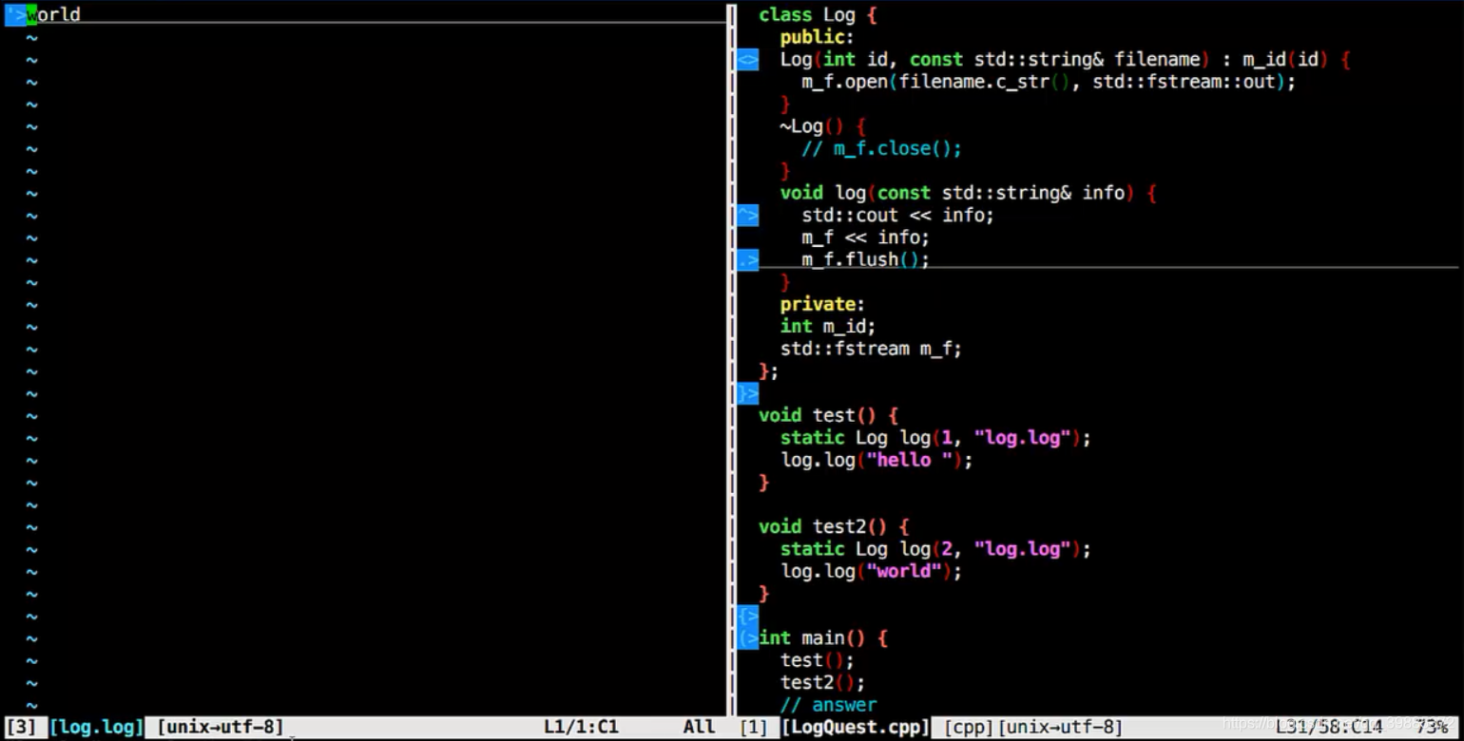Click the 'test2();' call in main
The width and height of the screenshot is (1464, 741).
(823, 682)
